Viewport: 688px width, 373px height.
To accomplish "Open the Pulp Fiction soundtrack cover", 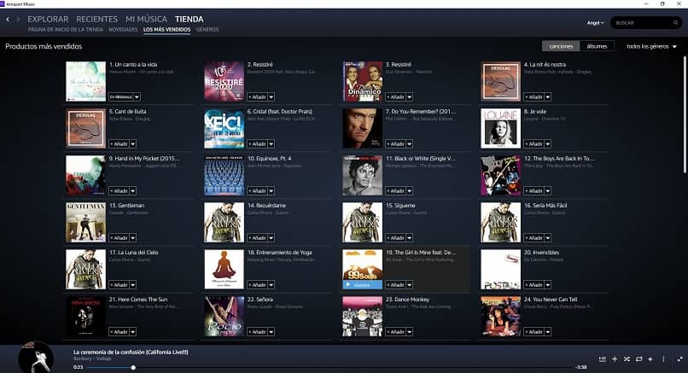I will pos(501,316).
